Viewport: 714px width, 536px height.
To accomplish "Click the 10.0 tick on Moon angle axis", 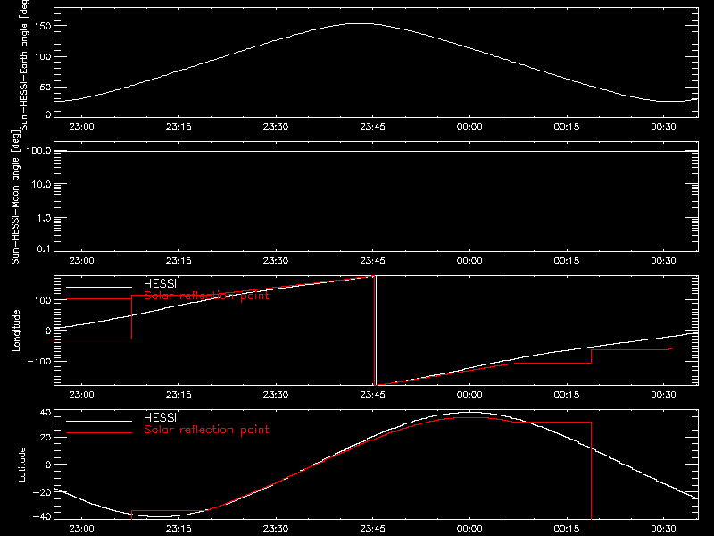I will tap(41, 184).
